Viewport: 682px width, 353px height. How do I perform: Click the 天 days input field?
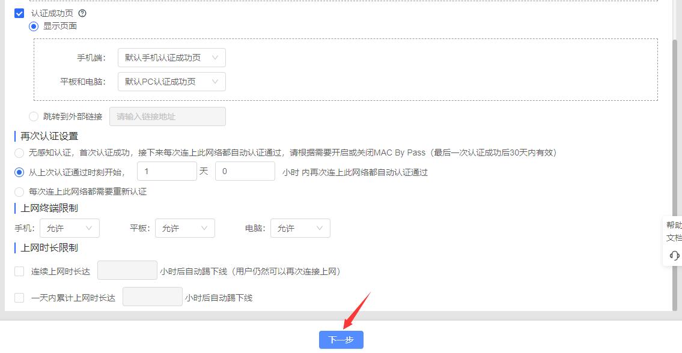[167, 172]
